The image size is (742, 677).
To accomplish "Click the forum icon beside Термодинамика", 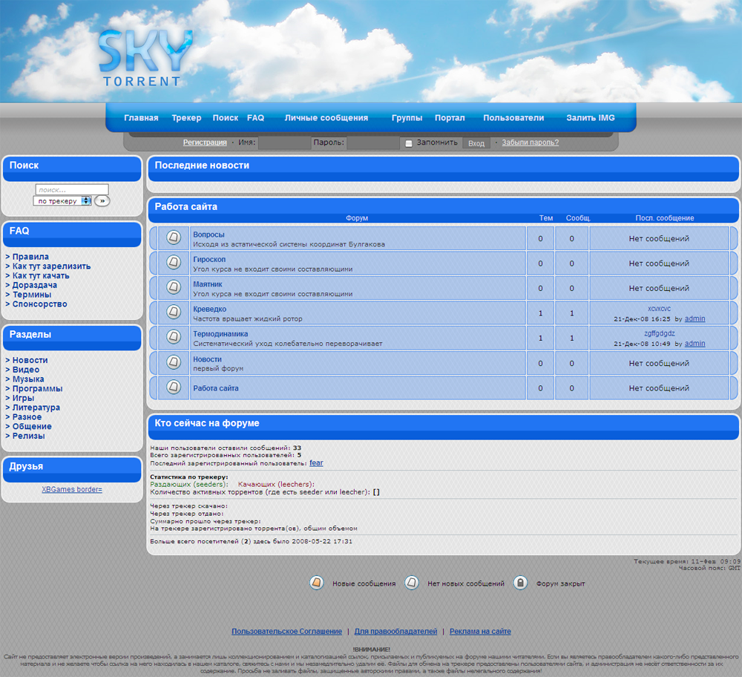I will tap(173, 338).
